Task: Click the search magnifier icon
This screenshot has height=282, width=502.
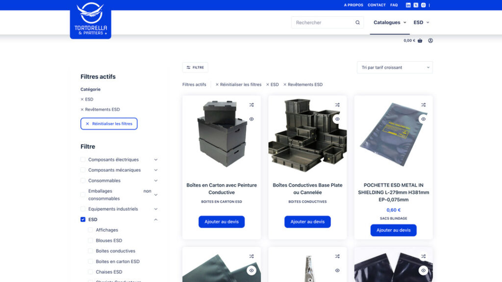Action: [357, 23]
